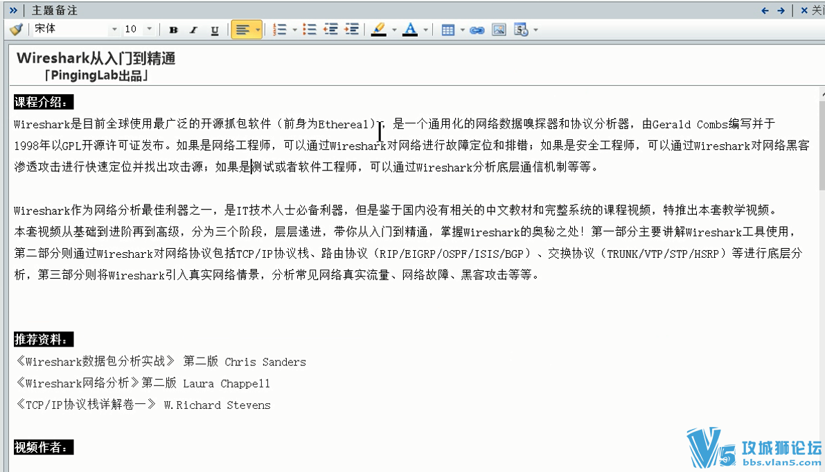
Task: Click the format painter brush icon
Action: [16, 30]
